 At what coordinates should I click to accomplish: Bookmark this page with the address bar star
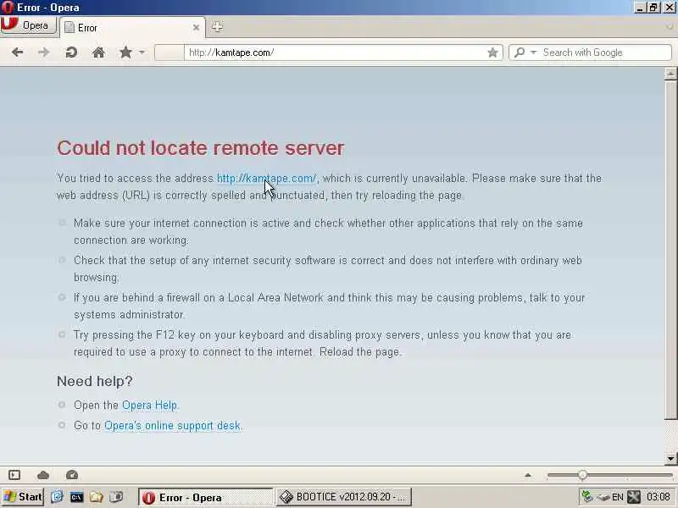click(x=492, y=52)
